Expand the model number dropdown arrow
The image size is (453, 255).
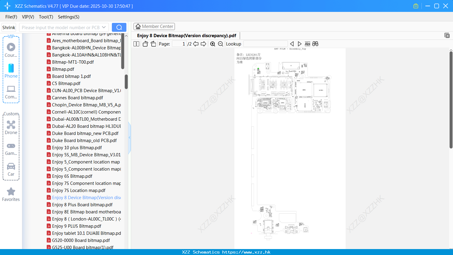point(104,27)
